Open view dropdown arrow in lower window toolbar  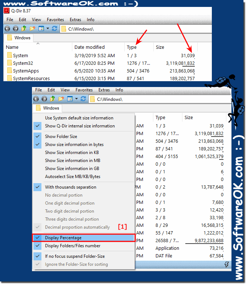[x=76, y=99]
